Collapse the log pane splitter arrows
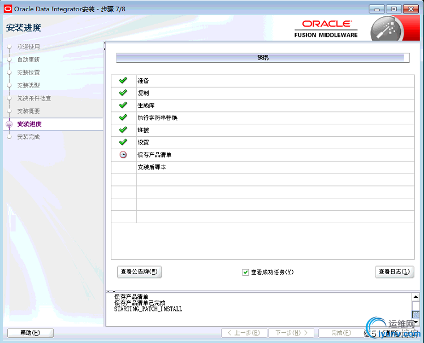This screenshot has height=343, width=424. click(111, 292)
